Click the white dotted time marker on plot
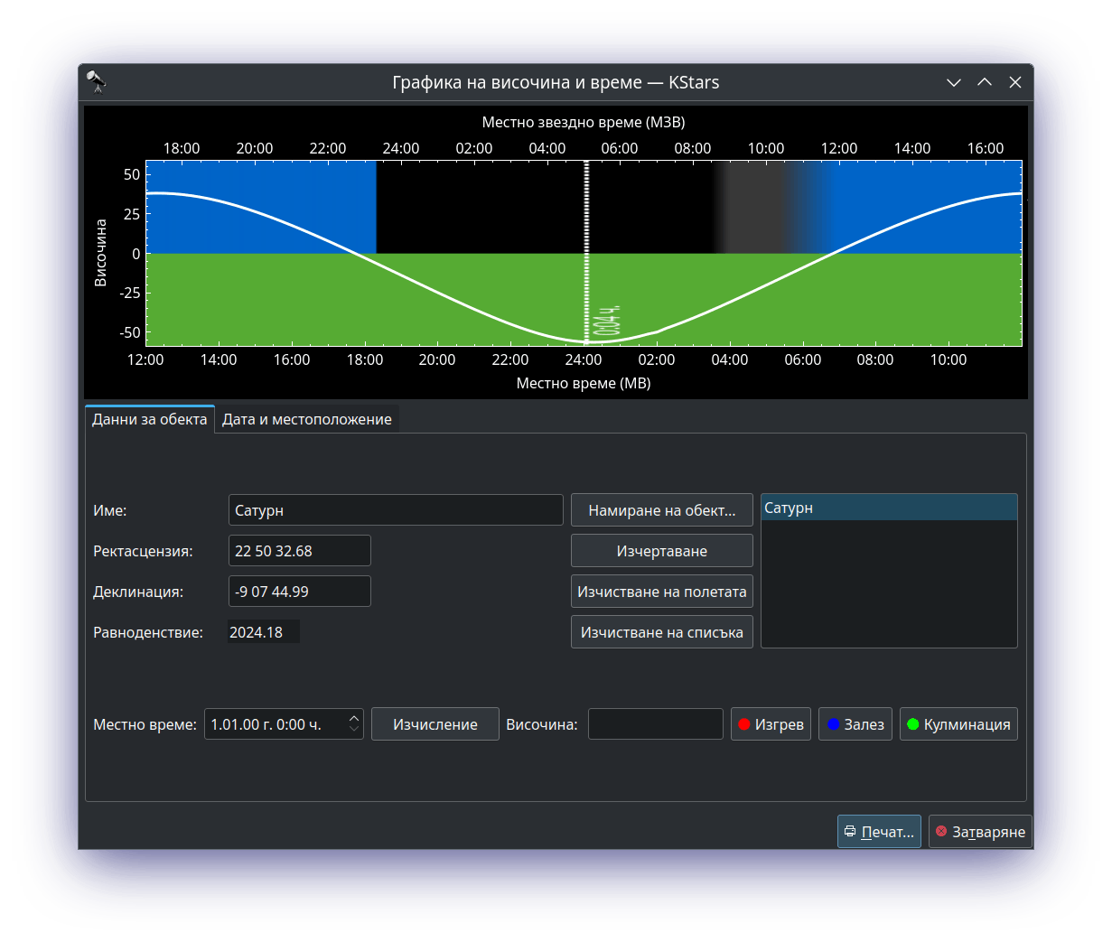This screenshot has width=1112, height=942. 586,253
